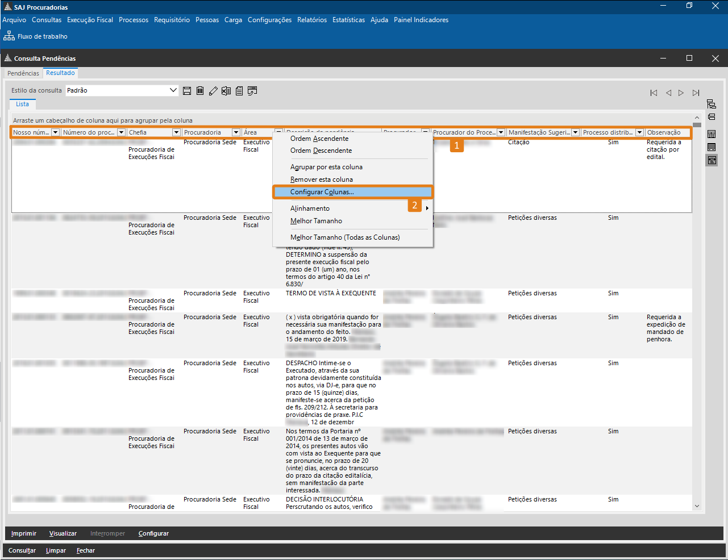Switch to the Pendências tab
The image size is (728, 560).
(x=23, y=73)
